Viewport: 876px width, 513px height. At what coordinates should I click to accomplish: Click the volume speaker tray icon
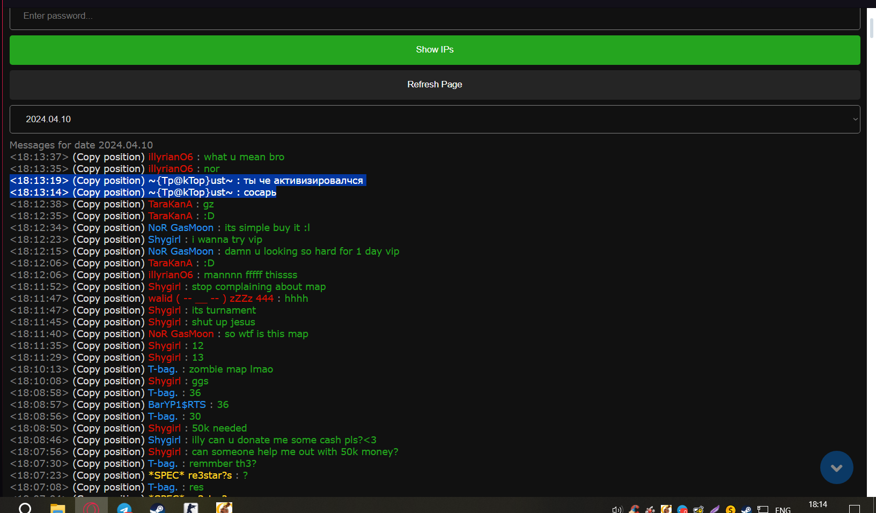click(617, 510)
